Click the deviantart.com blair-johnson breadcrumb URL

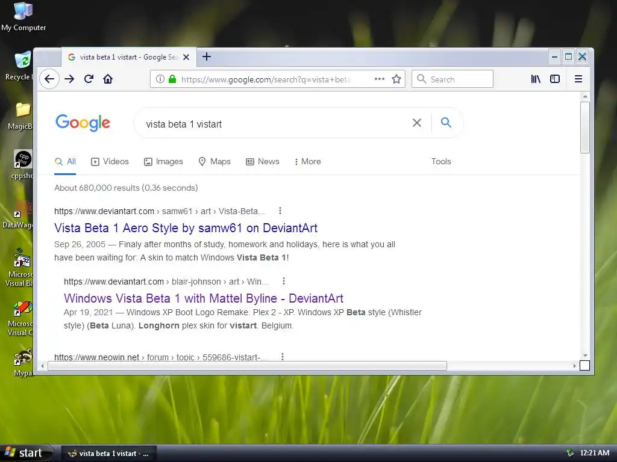[x=166, y=282]
